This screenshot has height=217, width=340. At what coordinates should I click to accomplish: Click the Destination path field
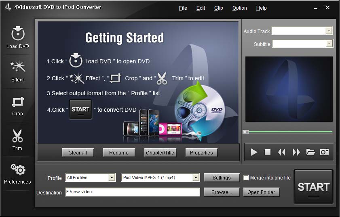click(133, 192)
